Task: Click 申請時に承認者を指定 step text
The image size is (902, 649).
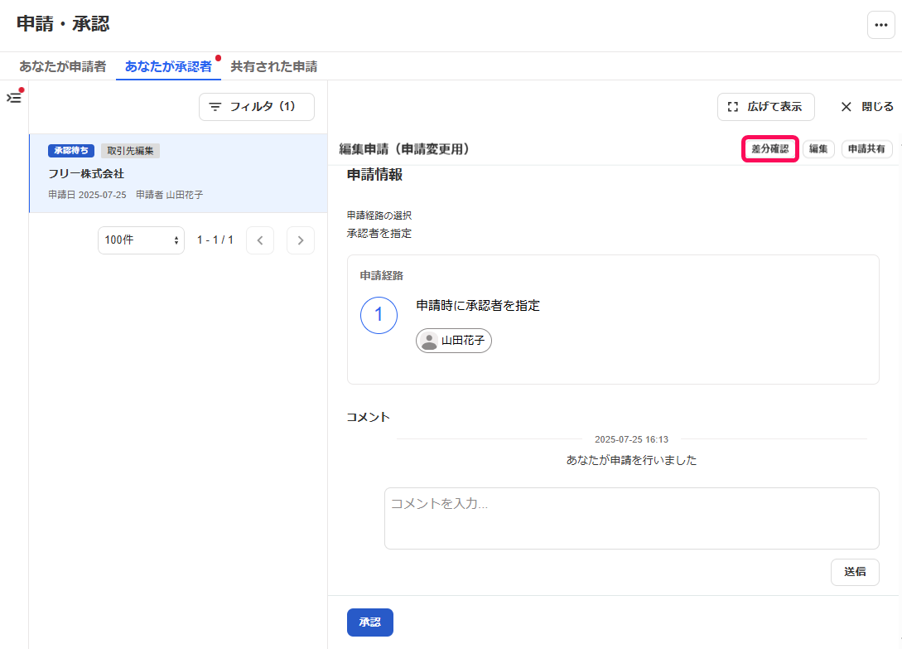Action: point(478,306)
